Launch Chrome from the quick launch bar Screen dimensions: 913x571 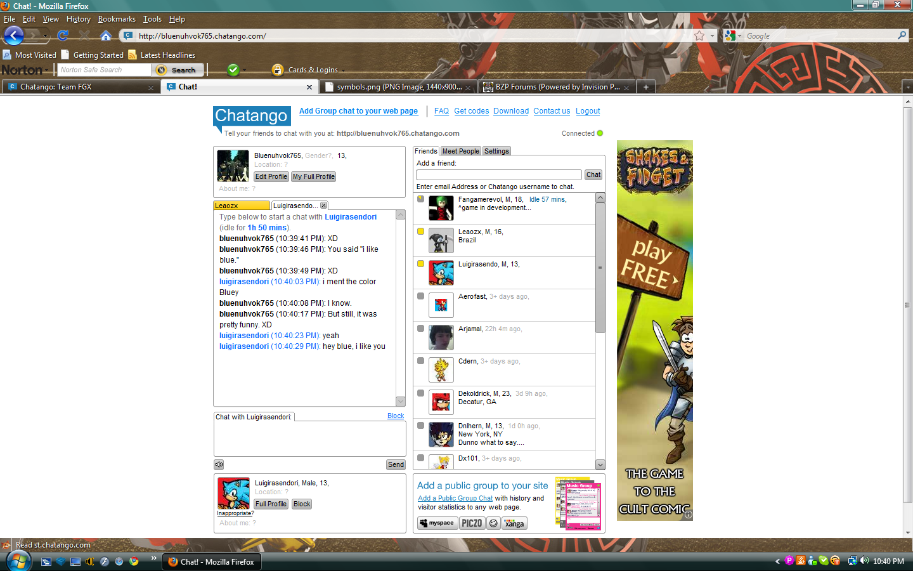134,561
